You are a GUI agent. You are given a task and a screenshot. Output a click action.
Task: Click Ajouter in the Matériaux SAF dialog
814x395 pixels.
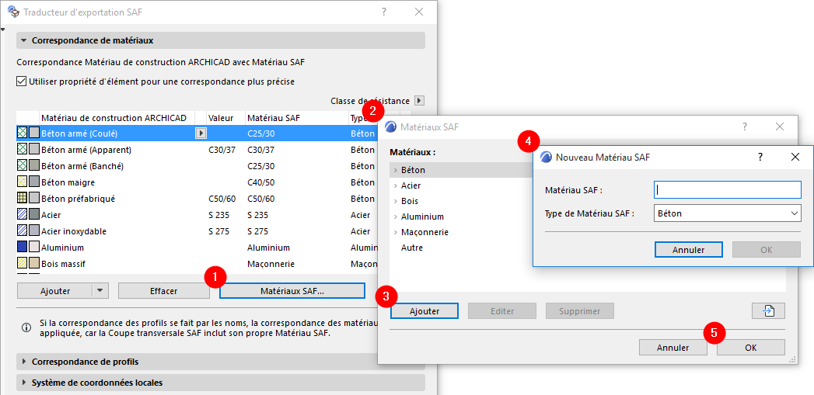tap(424, 311)
